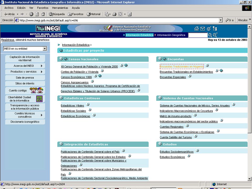The image size is (252, 189).
Task: Open Transparencia y acceso a la información pública
Action: pyautogui.click(x=25, y=107)
